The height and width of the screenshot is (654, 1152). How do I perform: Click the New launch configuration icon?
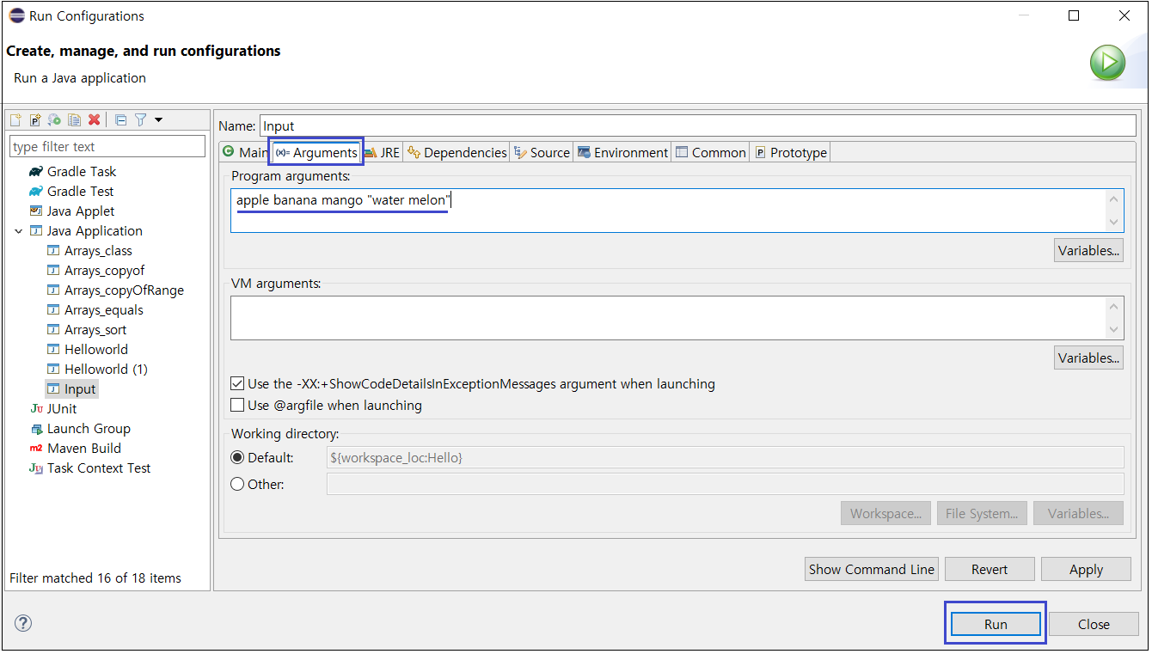15,120
